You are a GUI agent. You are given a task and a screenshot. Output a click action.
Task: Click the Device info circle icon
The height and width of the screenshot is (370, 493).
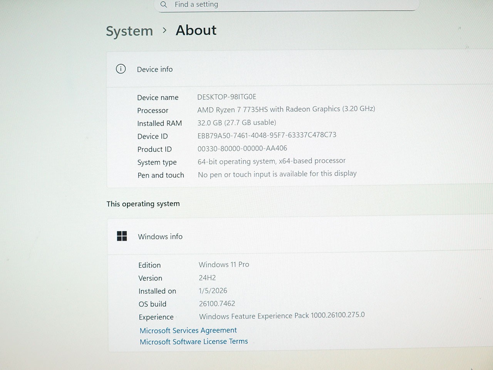pyautogui.click(x=121, y=69)
